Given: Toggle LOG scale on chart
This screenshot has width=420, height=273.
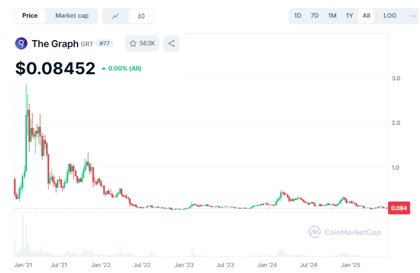Looking at the screenshot, I should pos(390,16).
